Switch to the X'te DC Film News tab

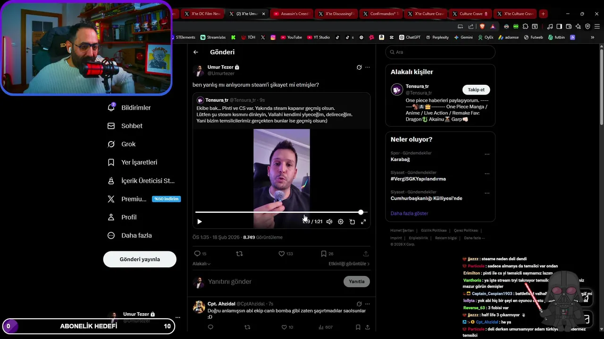point(202,14)
